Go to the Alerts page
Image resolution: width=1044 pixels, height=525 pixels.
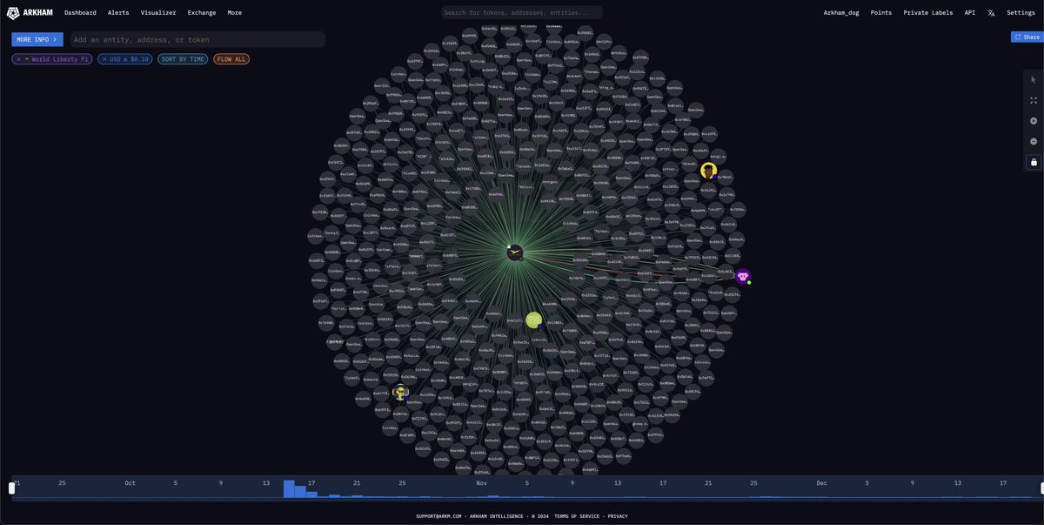pos(118,13)
